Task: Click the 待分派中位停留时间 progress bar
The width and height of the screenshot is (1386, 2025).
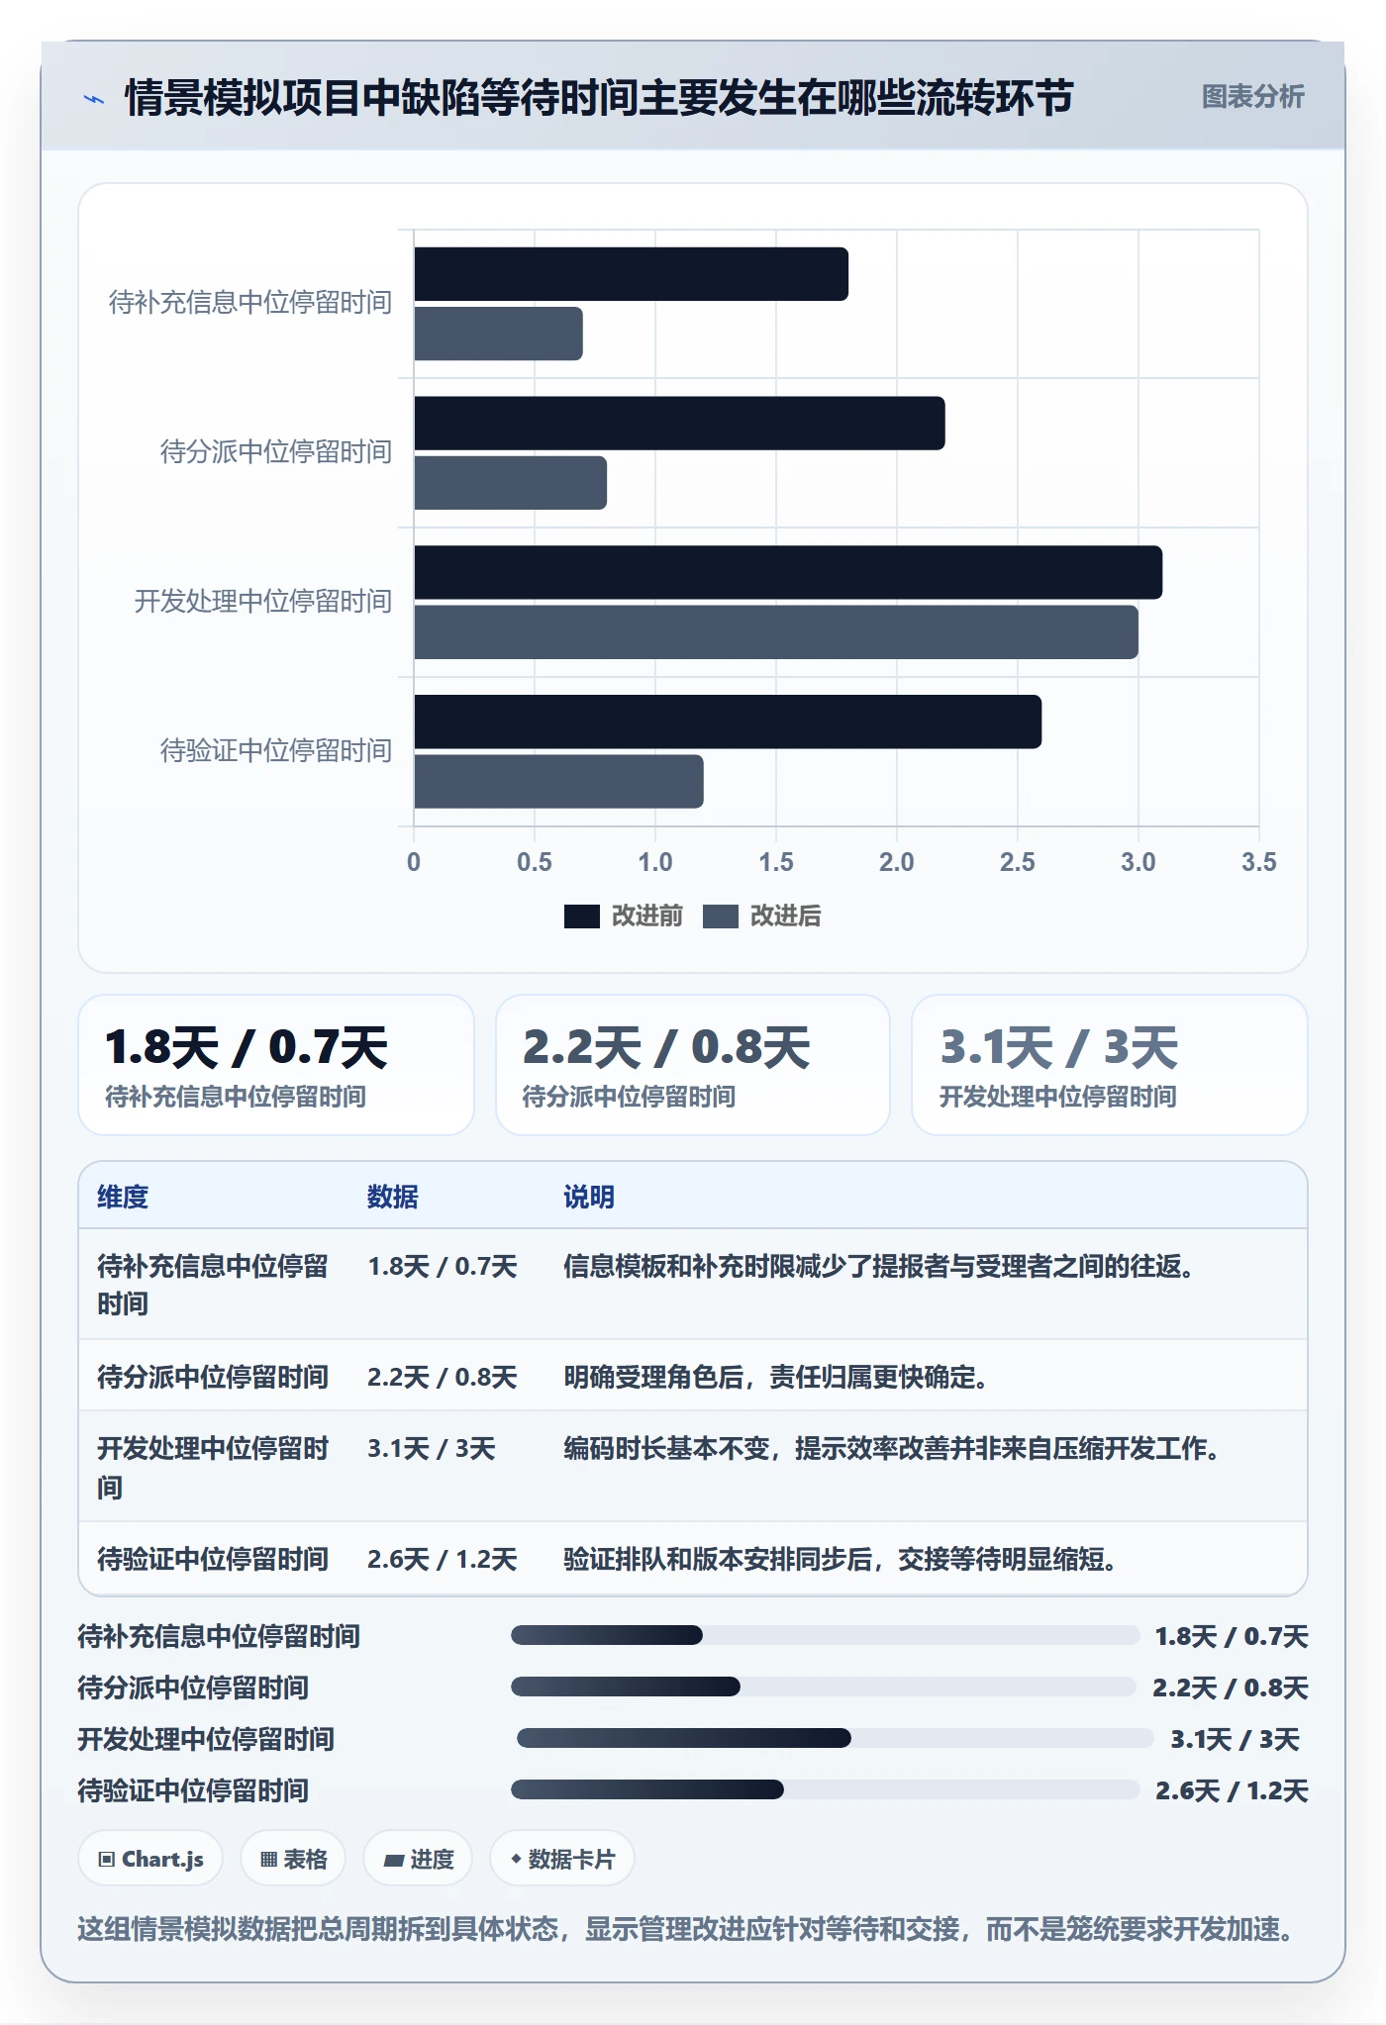Action: coord(824,1687)
